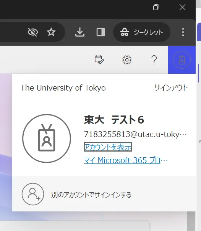This screenshot has width=201, height=231.
Task: Open the settings gear icon
Action: click(x=127, y=60)
